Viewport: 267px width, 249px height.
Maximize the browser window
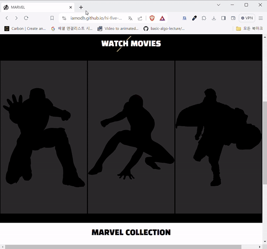[246, 5]
